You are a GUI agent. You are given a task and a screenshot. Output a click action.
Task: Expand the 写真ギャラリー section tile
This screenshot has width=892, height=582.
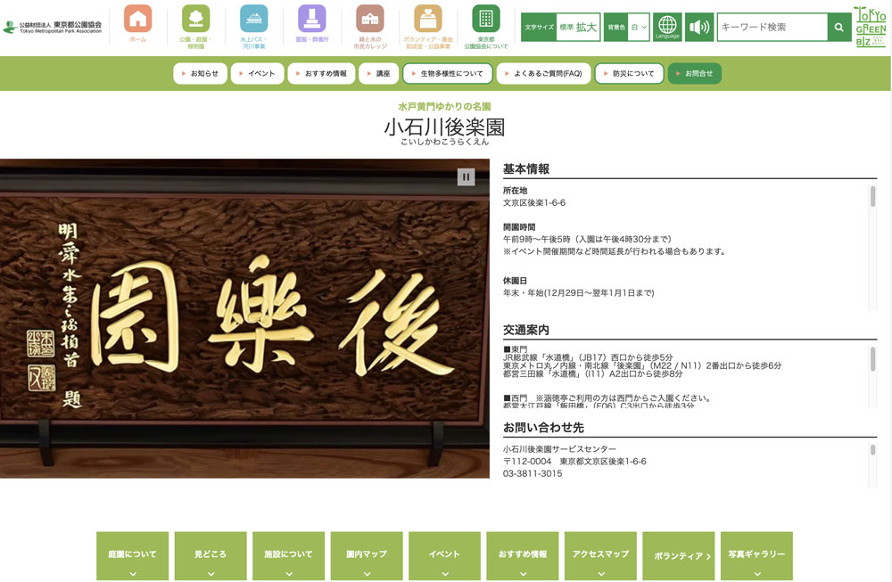(756, 556)
